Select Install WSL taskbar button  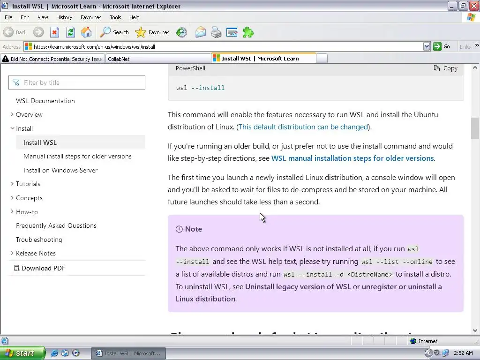point(128,353)
